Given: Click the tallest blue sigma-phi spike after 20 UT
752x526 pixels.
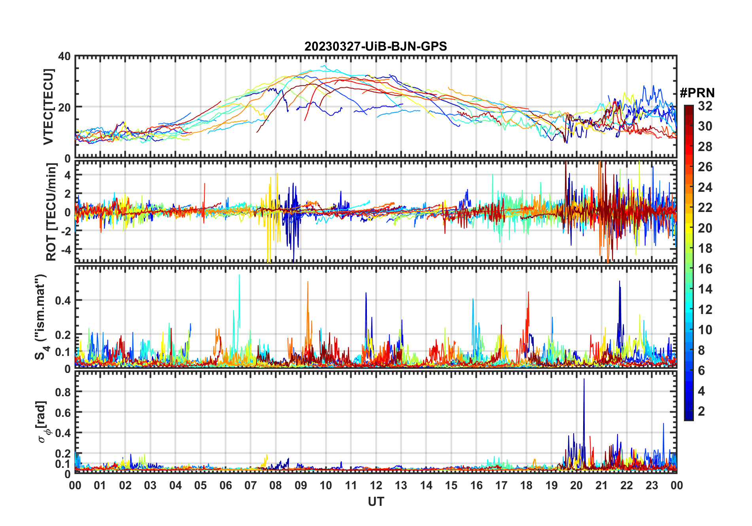Looking at the screenshot, I should 584,380.
